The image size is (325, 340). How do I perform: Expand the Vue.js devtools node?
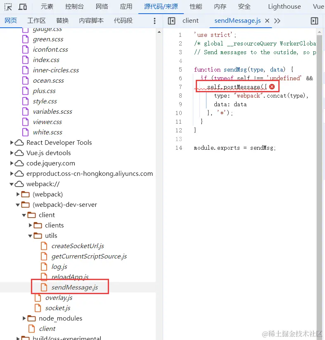(x=12, y=153)
